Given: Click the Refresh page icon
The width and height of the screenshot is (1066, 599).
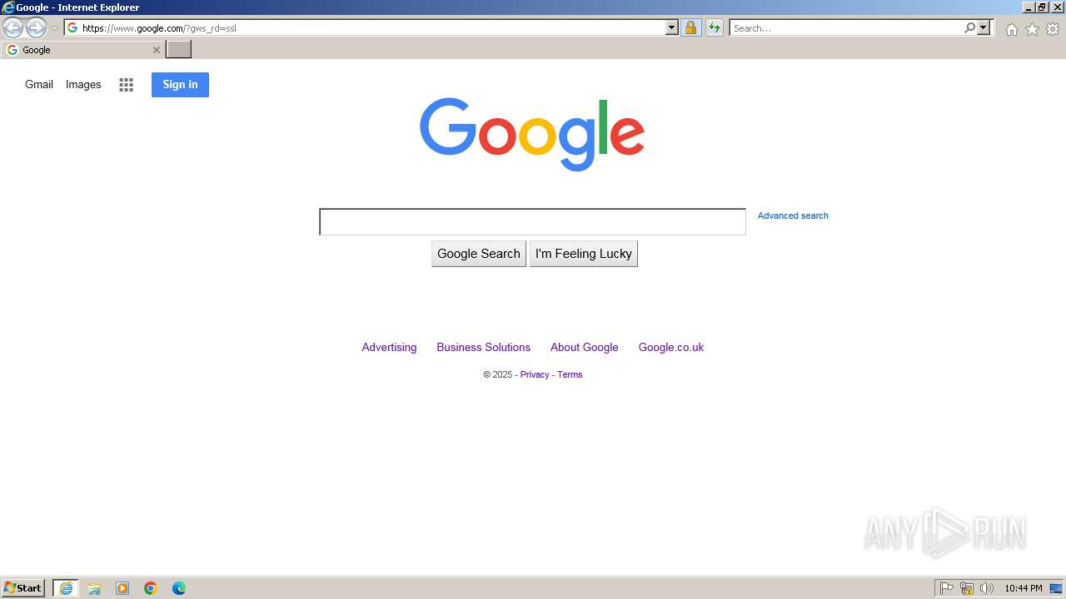Looking at the screenshot, I should click(715, 28).
